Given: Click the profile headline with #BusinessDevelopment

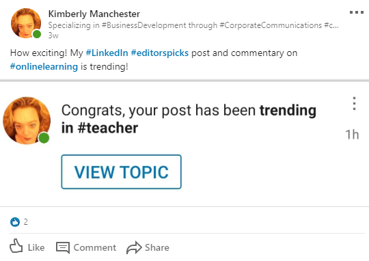Looking at the screenshot, I should click(x=193, y=25).
